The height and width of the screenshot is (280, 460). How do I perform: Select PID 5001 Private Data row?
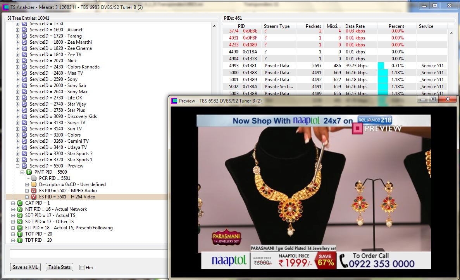(x=335, y=80)
